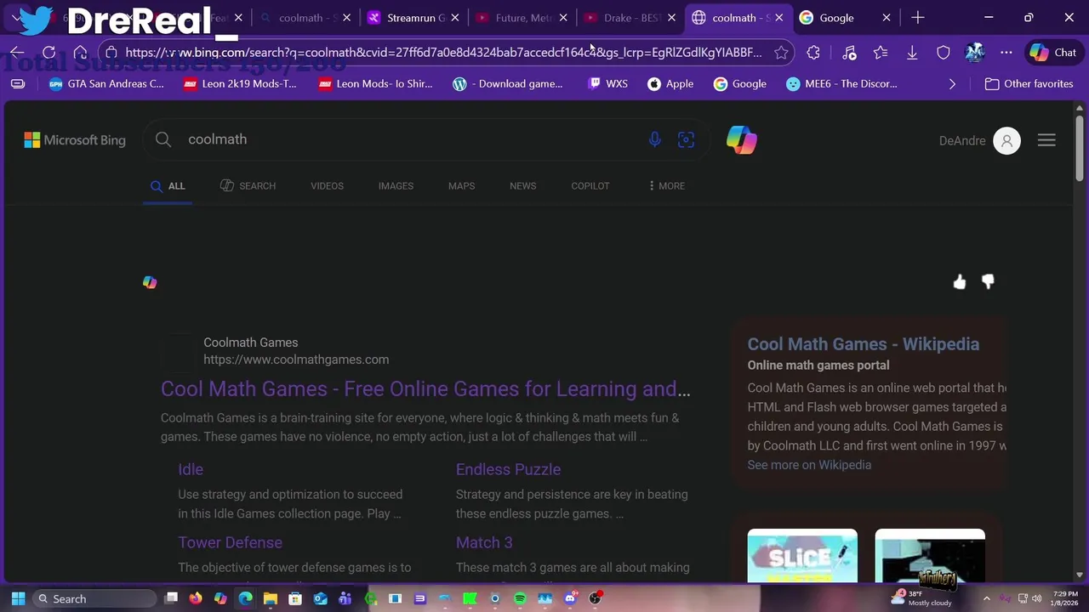Screen dimensions: 1089x612
Task: Open OBS Studio from the taskbar
Action: pyautogui.click(x=595, y=598)
